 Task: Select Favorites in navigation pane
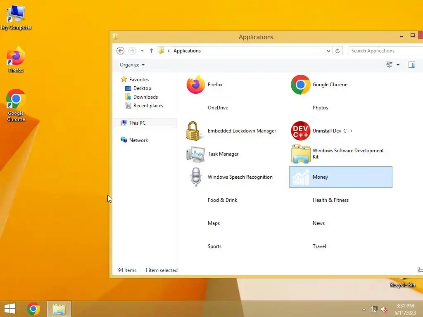point(135,80)
